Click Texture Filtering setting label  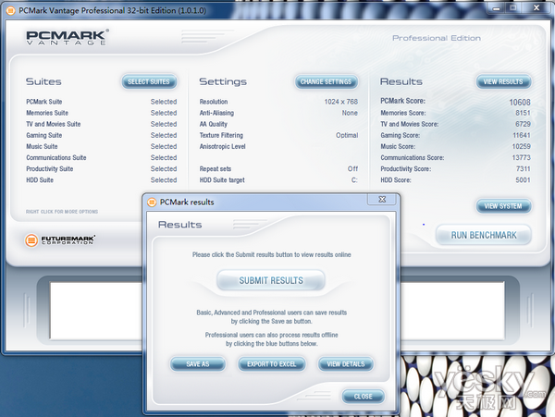[x=221, y=135]
